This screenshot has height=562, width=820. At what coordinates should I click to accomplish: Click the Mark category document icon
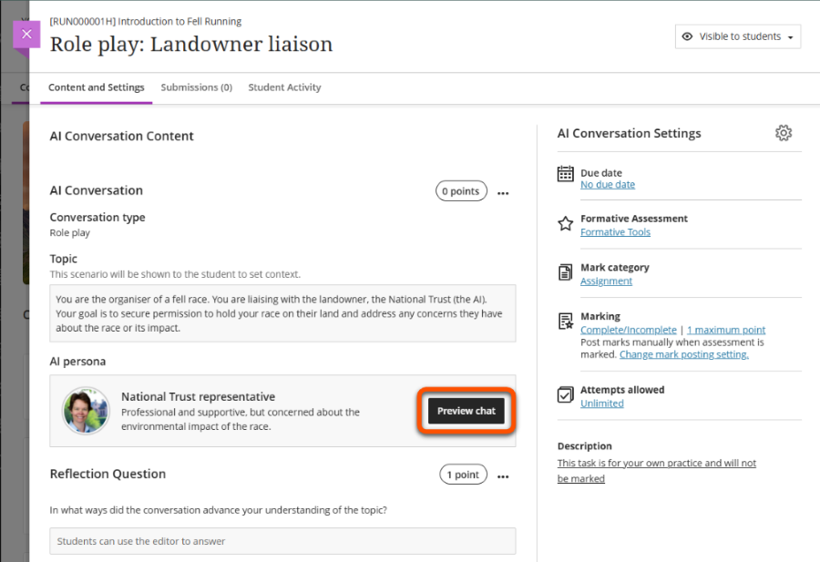pyautogui.click(x=565, y=272)
